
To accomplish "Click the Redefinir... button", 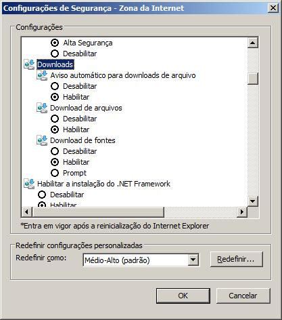I will click(x=236, y=259).
